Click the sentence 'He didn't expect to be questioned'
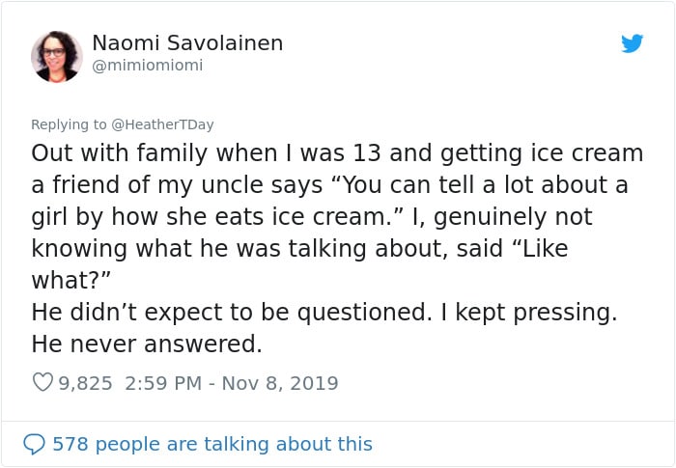 [x=232, y=312]
